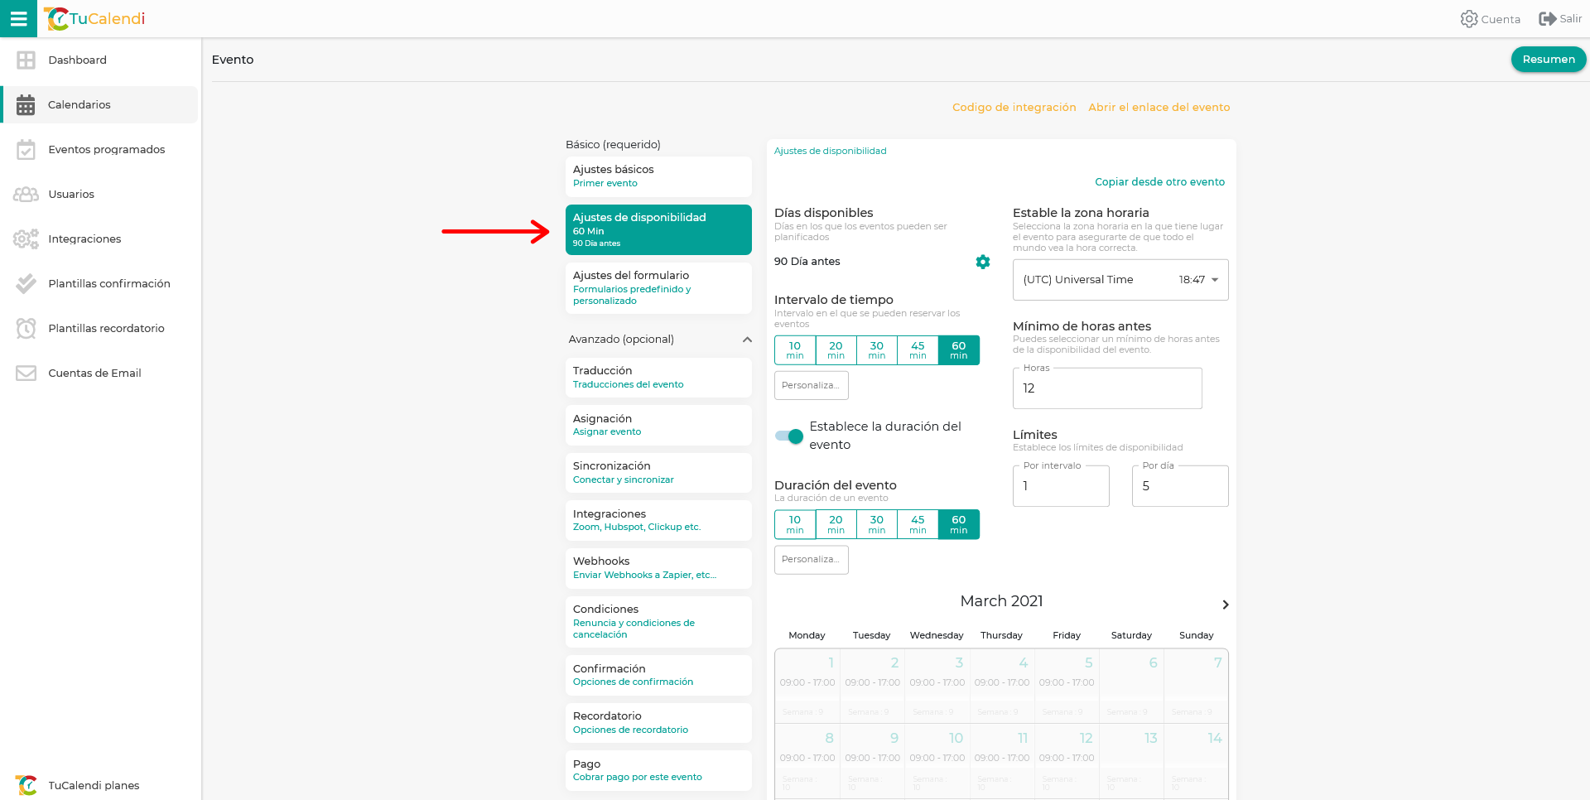Click the Cuentas de Email envelope icon
This screenshot has width=1590, height=800.
26,373
